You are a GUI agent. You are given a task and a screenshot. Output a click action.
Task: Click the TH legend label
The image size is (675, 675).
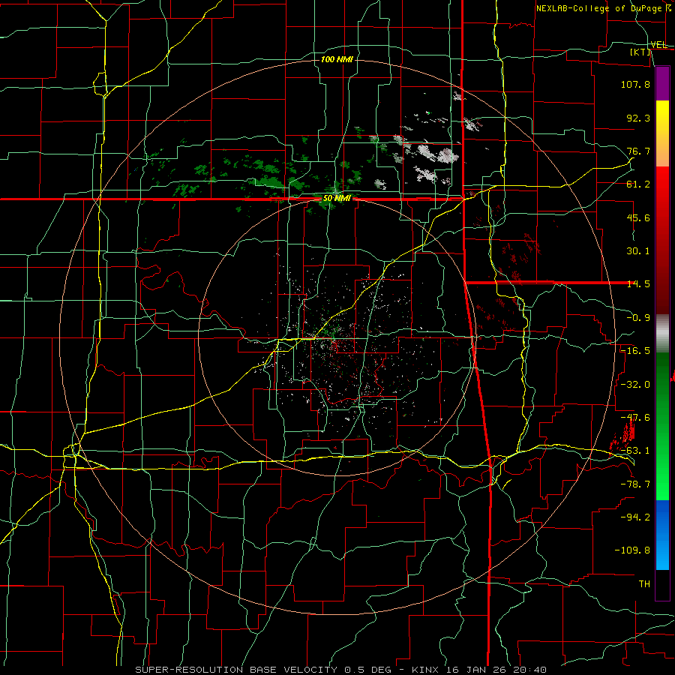[644, 584]
